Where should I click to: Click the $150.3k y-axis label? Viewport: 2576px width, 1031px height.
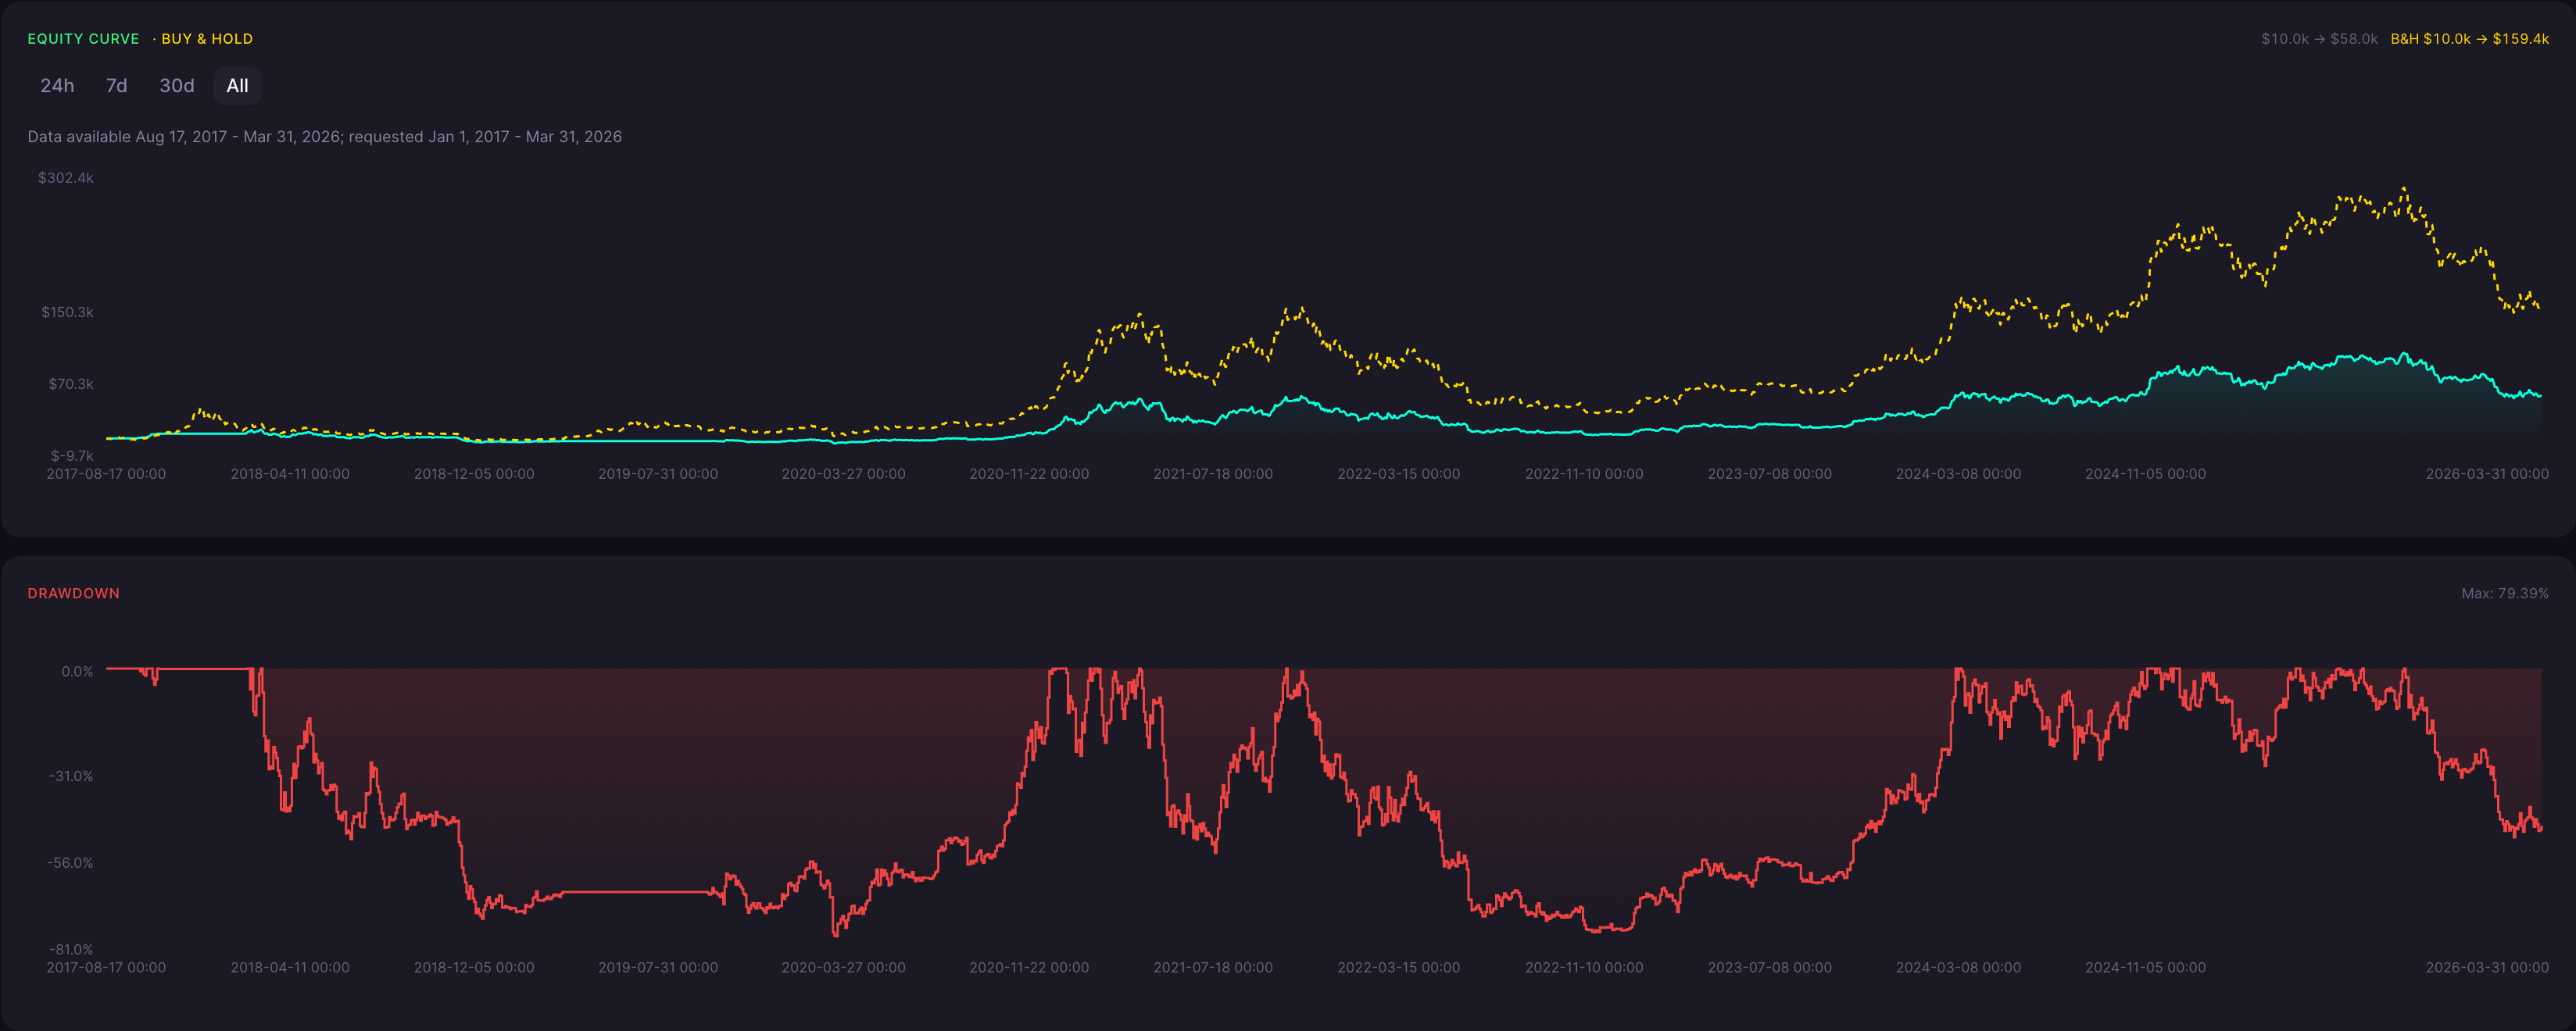(67, 312)
